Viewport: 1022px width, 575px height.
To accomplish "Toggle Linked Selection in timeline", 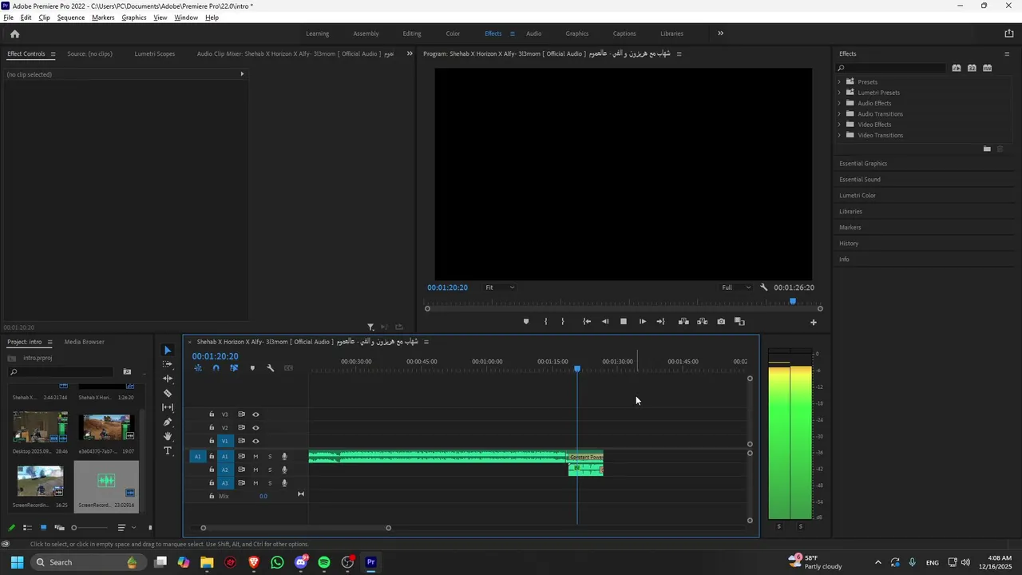I will coord(234,368).
